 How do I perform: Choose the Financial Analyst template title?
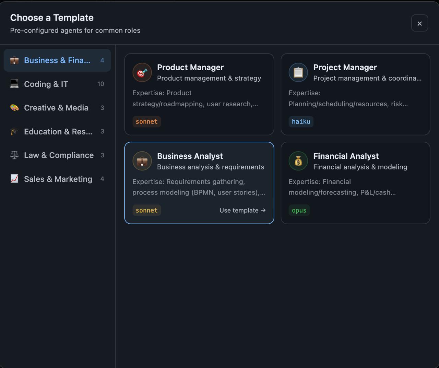tap(346, 156)
